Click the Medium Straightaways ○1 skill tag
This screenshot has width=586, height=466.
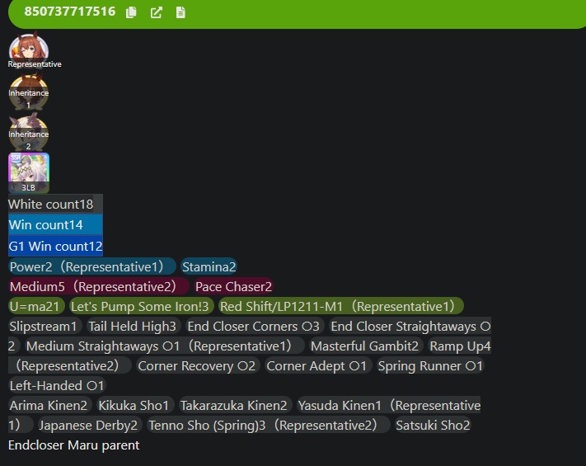(165, 346)
